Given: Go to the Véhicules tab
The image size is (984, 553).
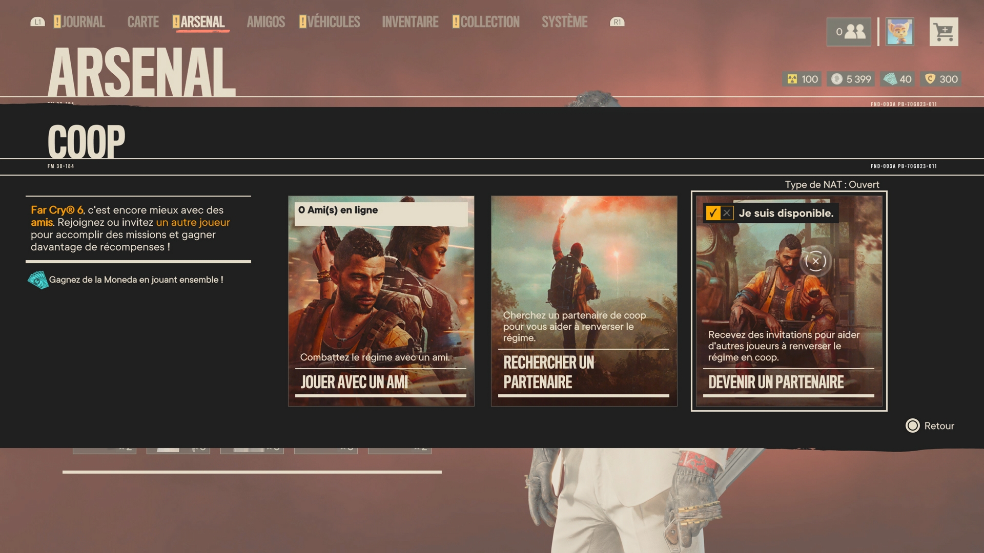Looking at the screenshot, I should click(330, 22).
